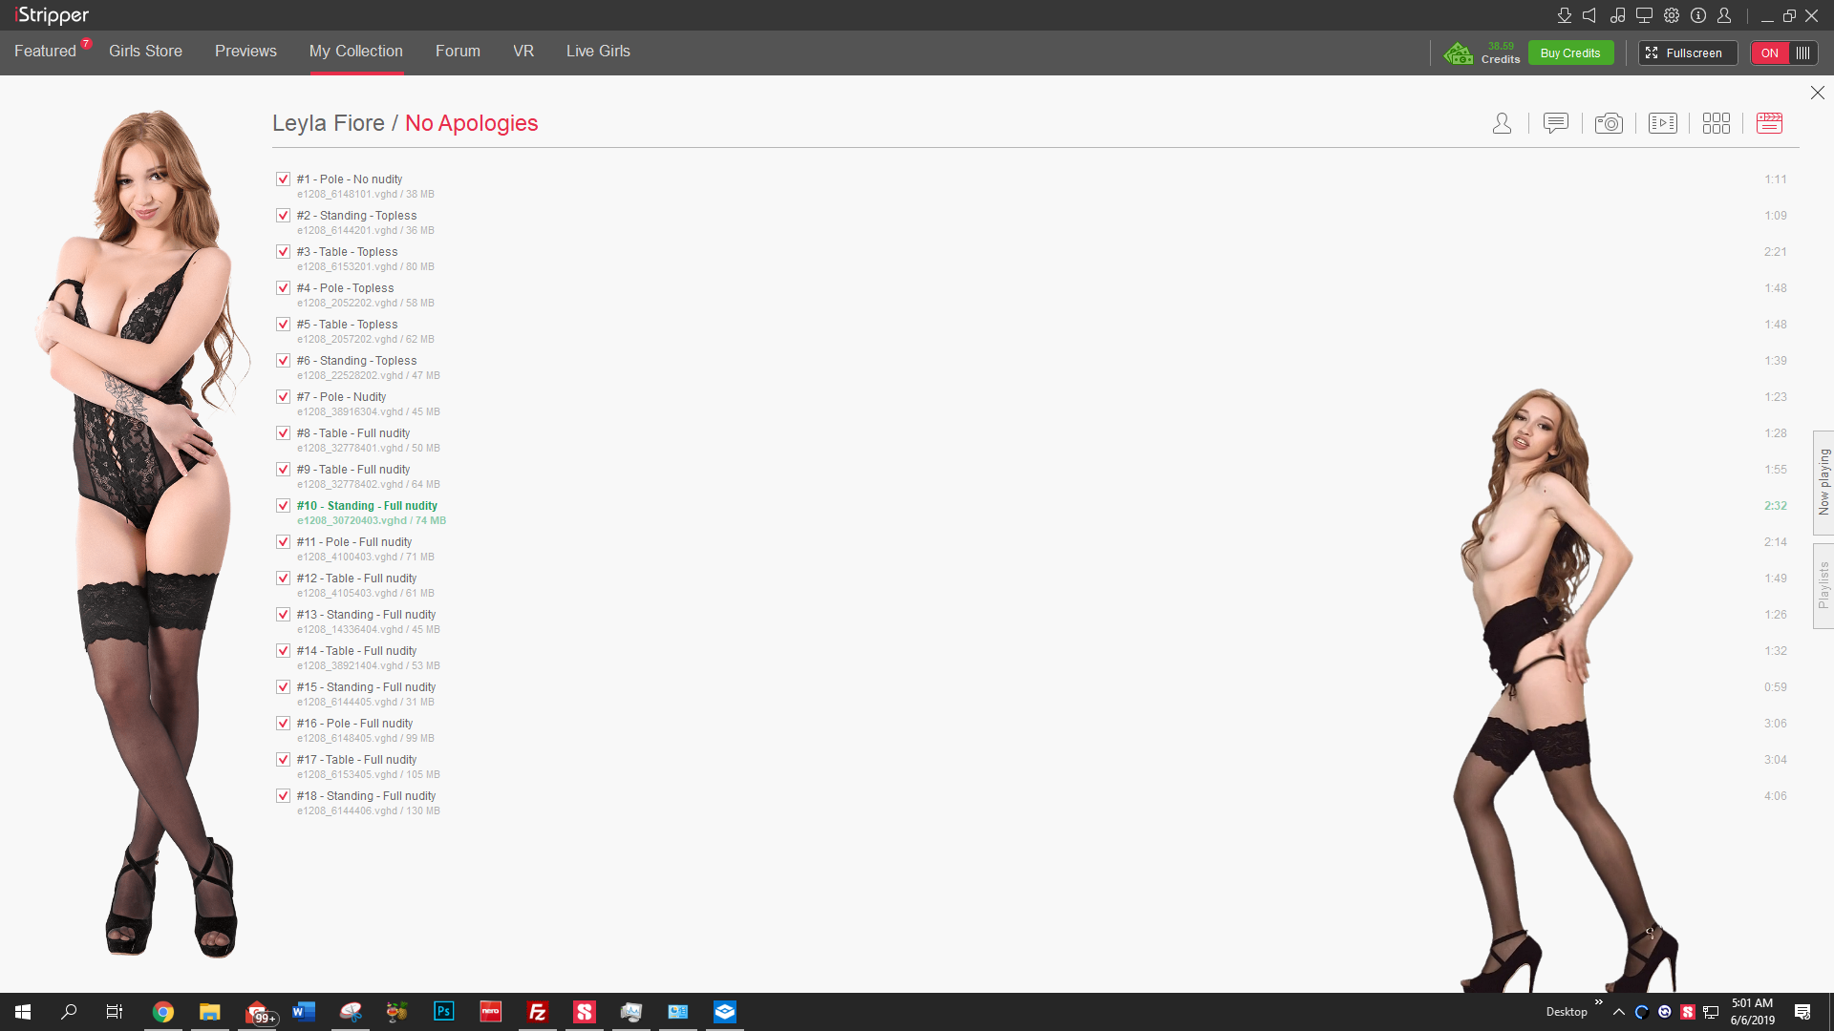The image size is (1834, 1031).
Task: Open the photo gallery camera icon
Action: pyautogui.click(x=1609, y=123)
